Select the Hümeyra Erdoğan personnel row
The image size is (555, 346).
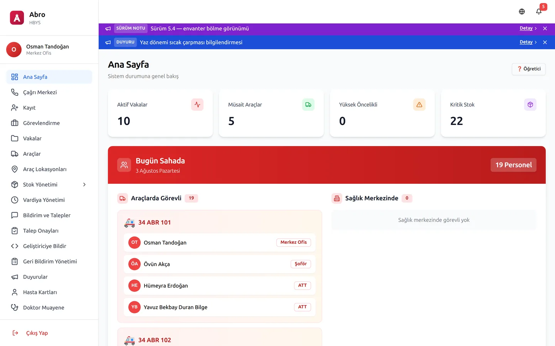(x=220, y=286)
